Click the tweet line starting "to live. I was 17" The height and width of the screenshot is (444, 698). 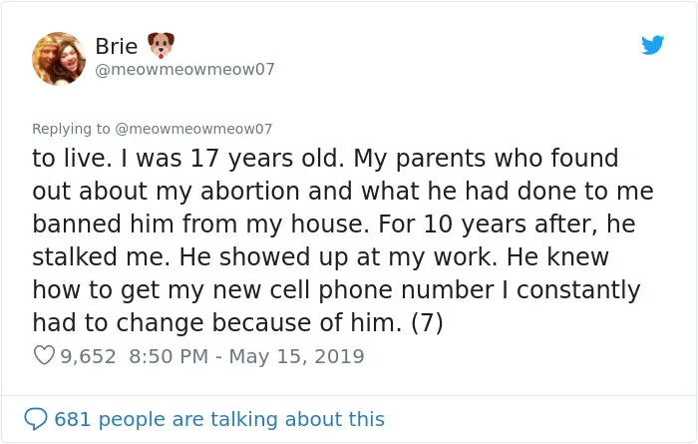pyautogui.click(x=325, y=158)
